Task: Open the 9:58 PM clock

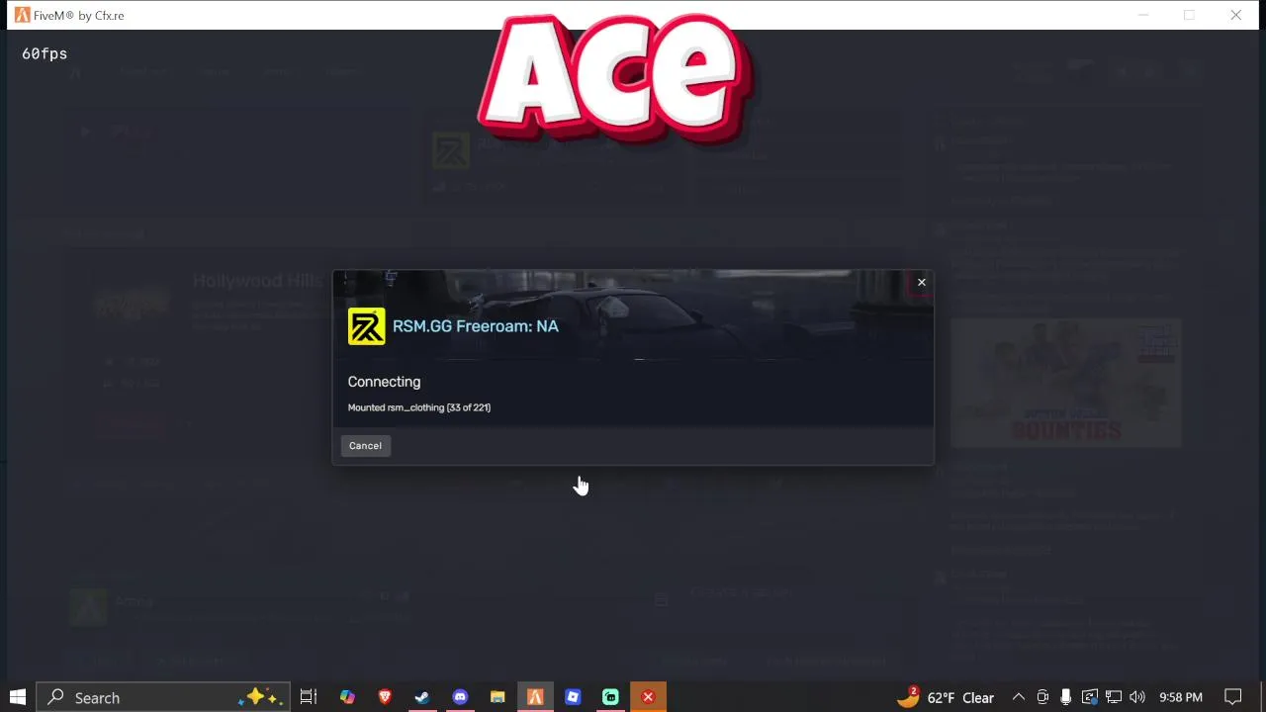Action: pos(1180,697)
